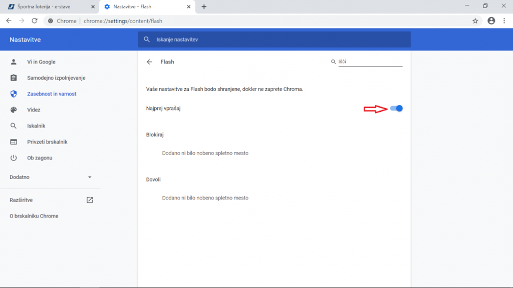
Task: Click magnifier icon in Iskanje nastavitev bar
Action: click(x=147, y=39)
